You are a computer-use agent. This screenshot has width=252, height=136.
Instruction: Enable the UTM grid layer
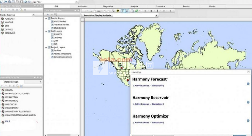[x=52, y=41]
